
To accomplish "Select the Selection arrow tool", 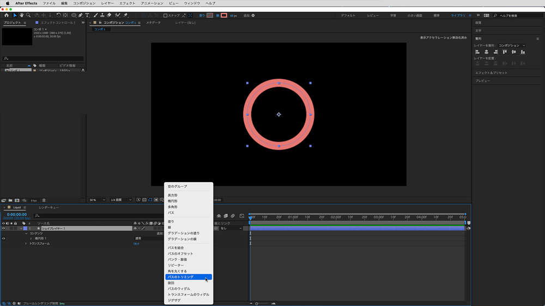I will click(15, 15).
